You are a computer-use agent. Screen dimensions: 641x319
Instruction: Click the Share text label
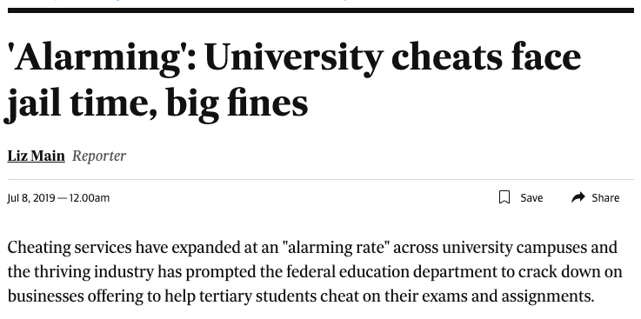605,198
